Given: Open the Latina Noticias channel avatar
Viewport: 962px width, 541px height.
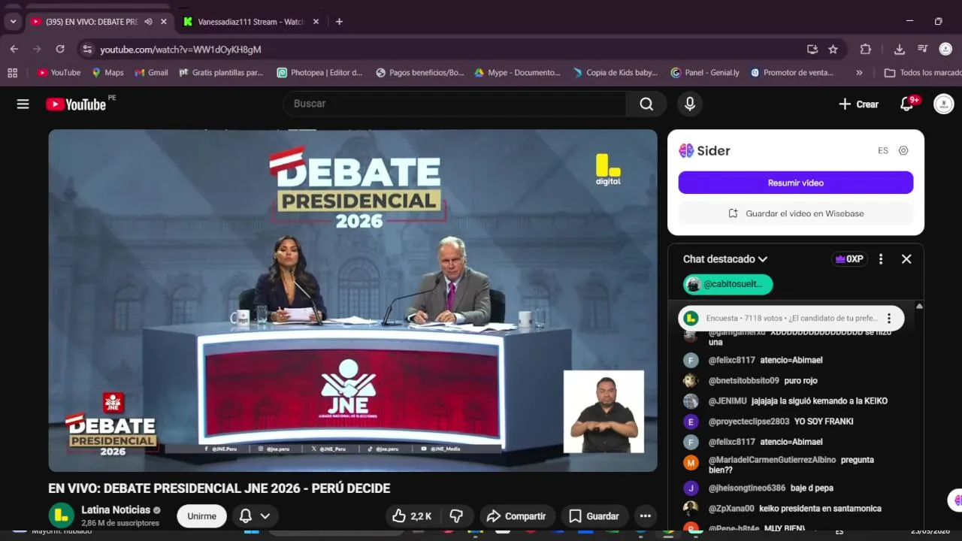Looking at the screenshot, I should pyautogui.click(x=61, y=515).
